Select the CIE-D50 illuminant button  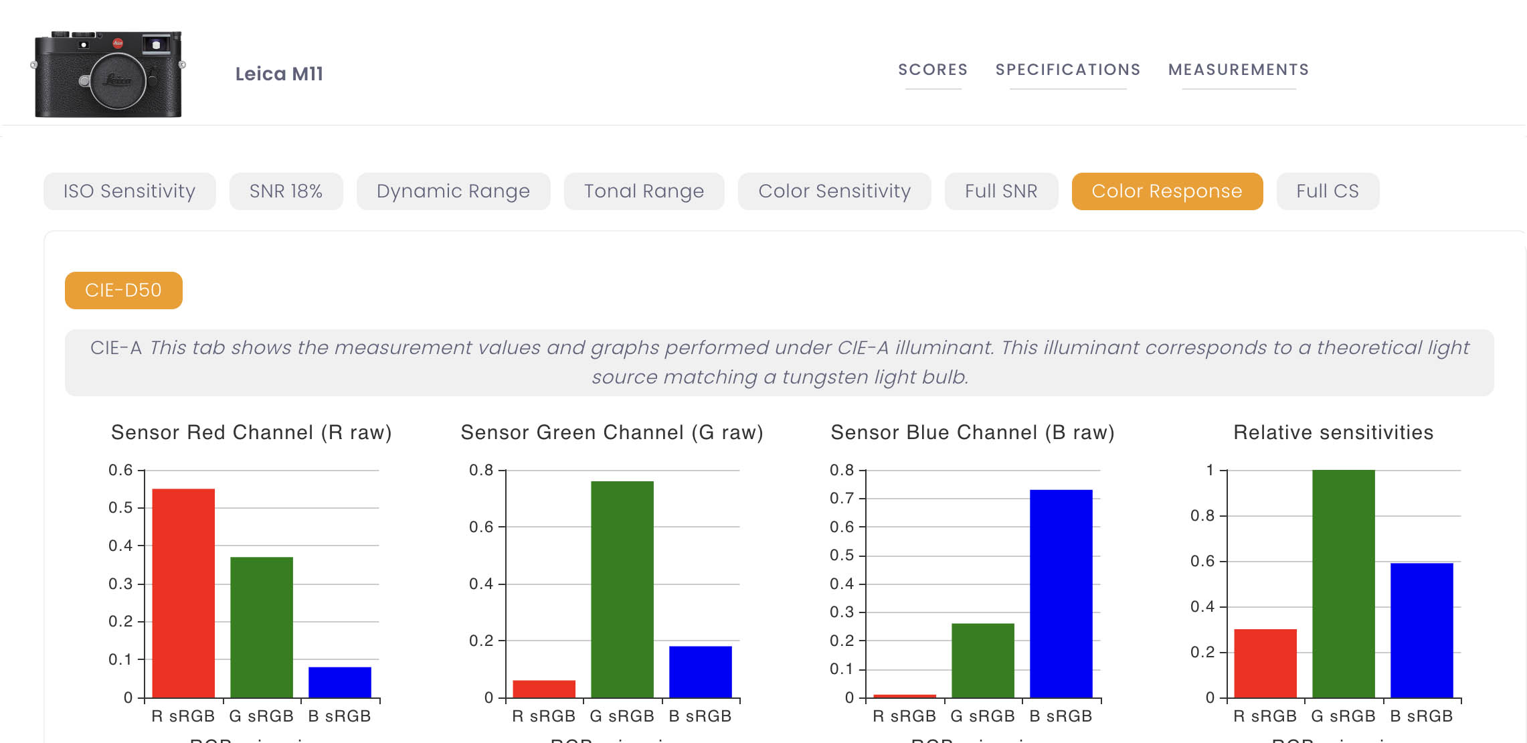click(x=124, y=291)
